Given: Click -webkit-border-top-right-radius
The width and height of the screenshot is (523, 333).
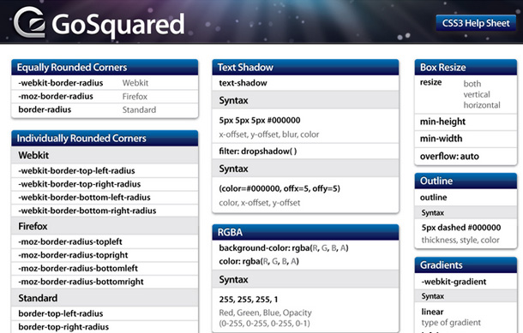Looking at the screenshot, I should (x=80, y=184).
